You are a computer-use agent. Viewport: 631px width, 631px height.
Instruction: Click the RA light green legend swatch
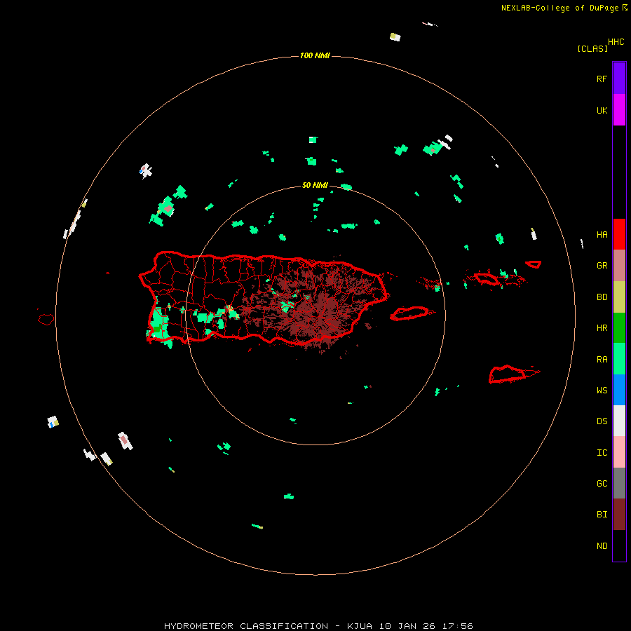[619, 359]
